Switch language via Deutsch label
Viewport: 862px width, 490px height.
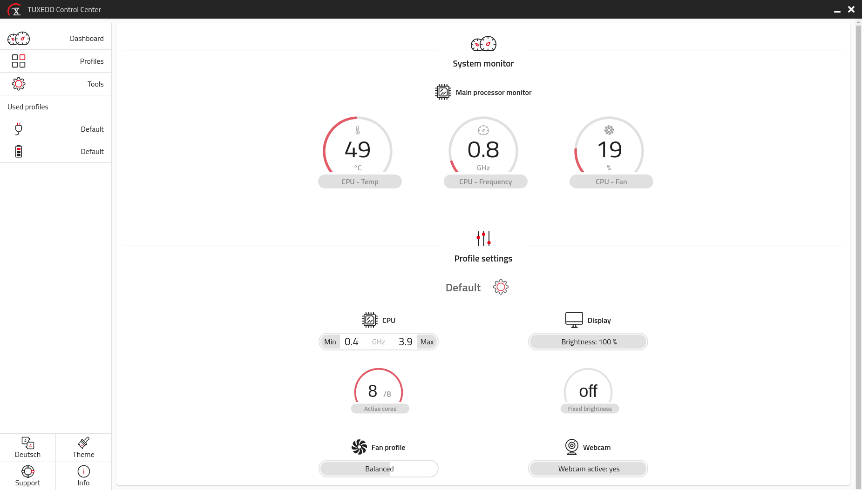(28, 455)
